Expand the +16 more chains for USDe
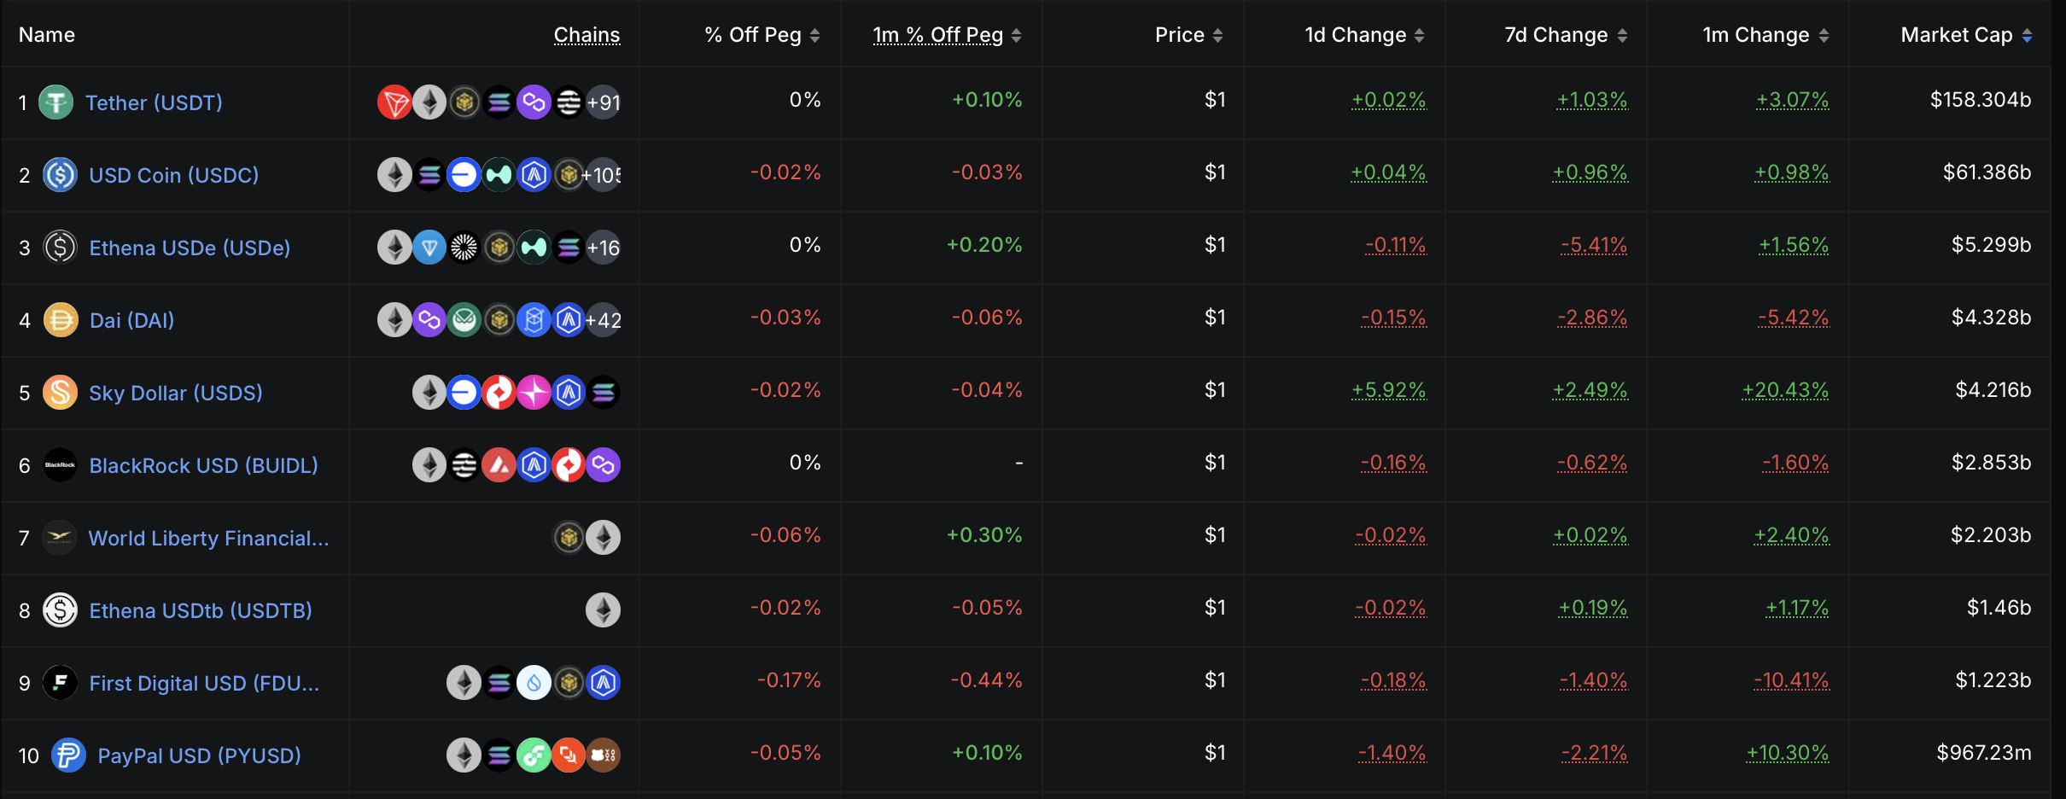This screenshot has height=799, width=2066. click(x=604, y=248)
